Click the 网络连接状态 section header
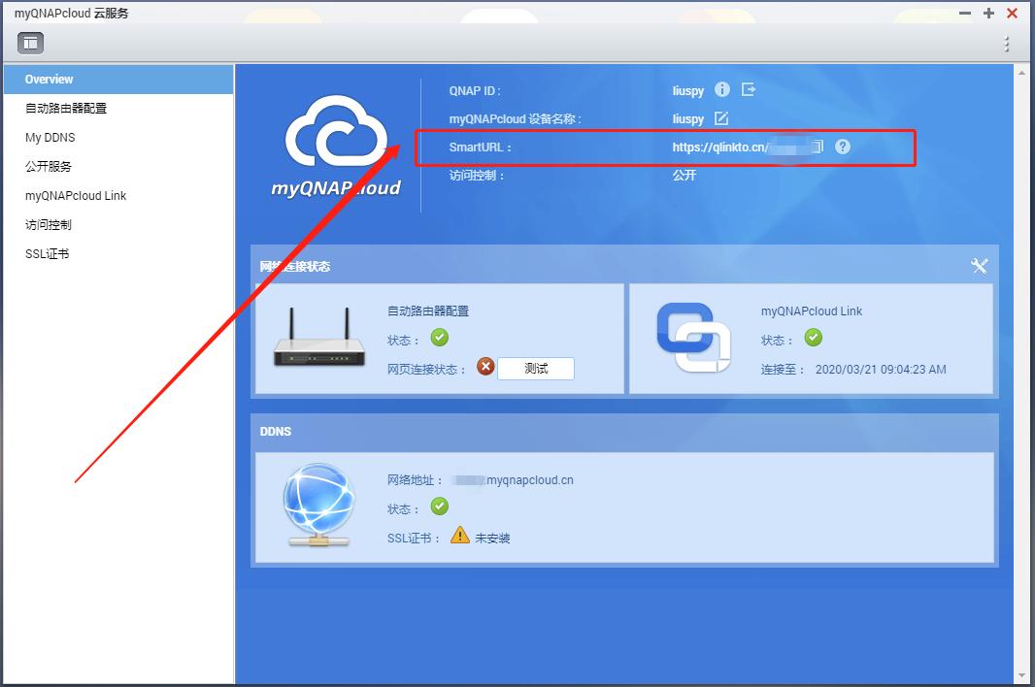 [x=294, y=267]
